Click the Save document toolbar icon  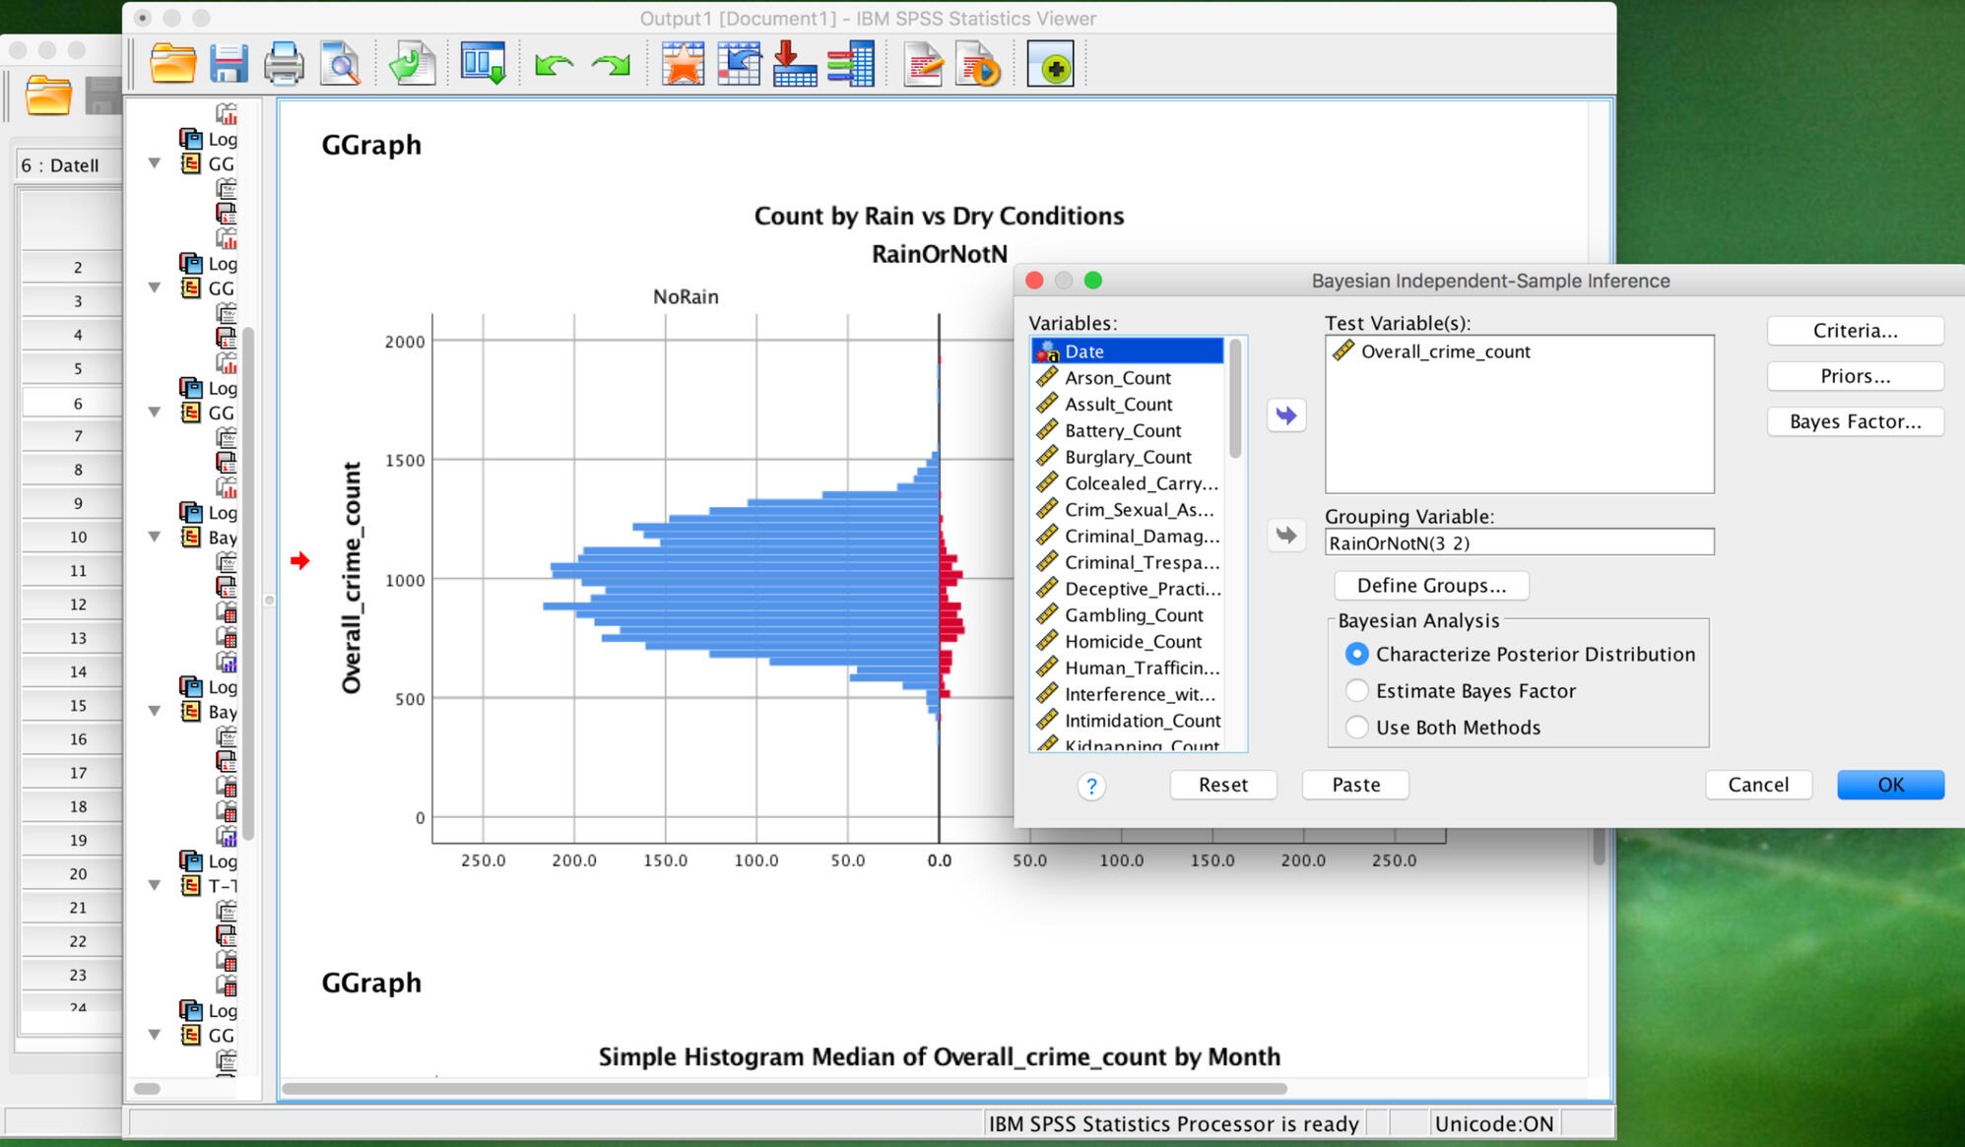(x=228, y=65)
